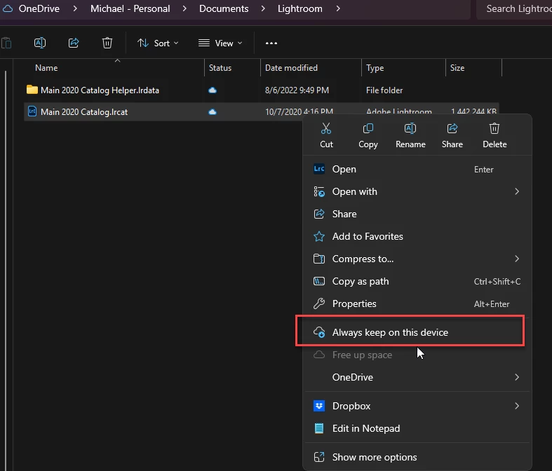This screenshot has width=552, height=471.
Task: Click the OneDrive cloud icon in address bar
Action: [8, 8]
